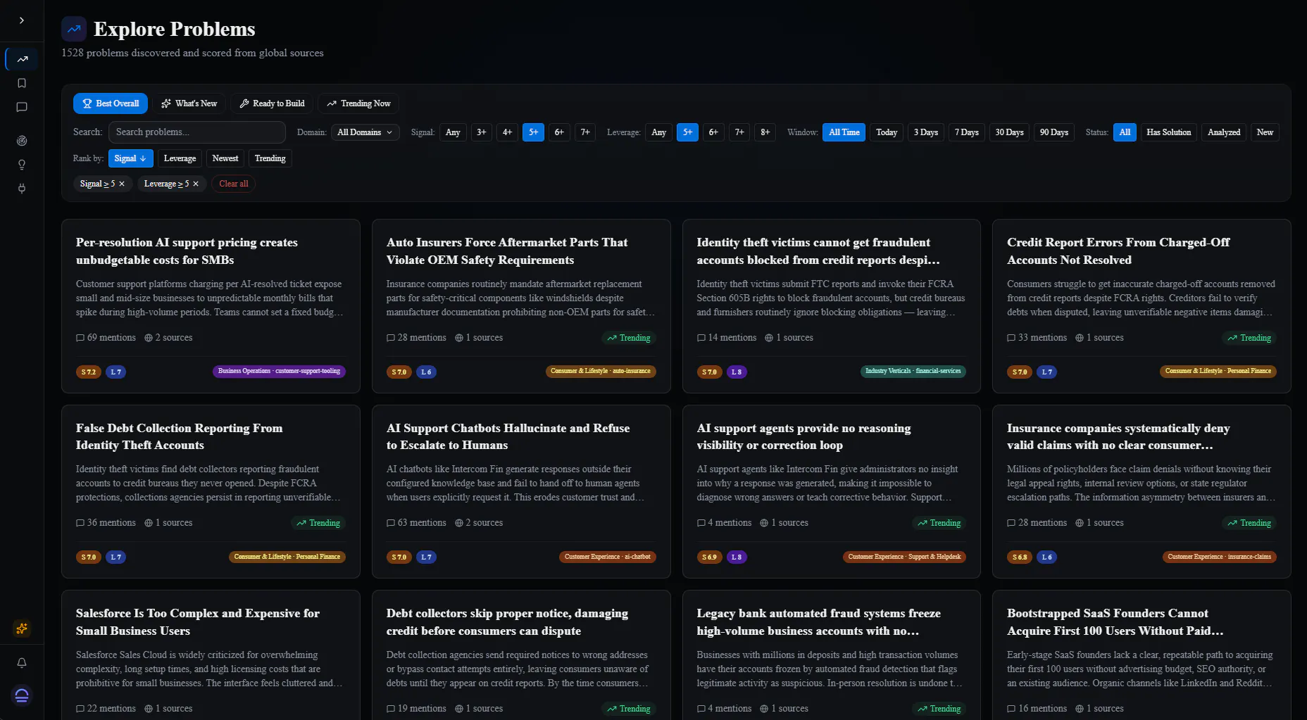1307x720 pixels.
Task: Focus the Search problems input field
Action: tap(197, 132)
